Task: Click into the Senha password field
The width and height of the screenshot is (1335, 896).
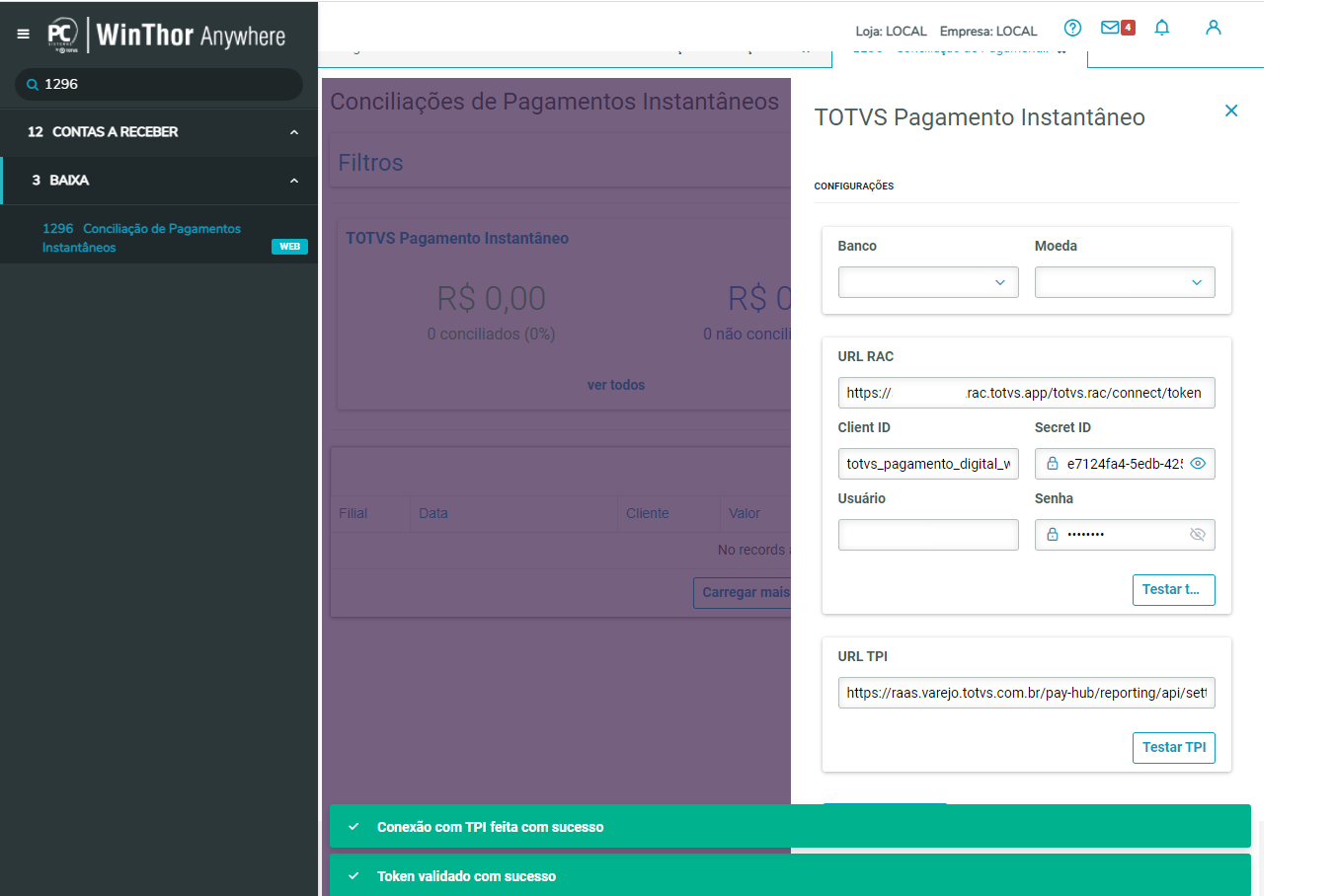Action: (x=1124, y=535)
